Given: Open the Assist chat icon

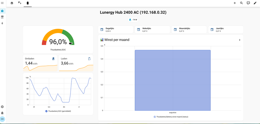Looking at the screenshot, I should click(248, 3).
